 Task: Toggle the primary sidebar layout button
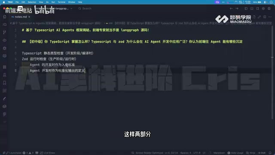(246, 9)
